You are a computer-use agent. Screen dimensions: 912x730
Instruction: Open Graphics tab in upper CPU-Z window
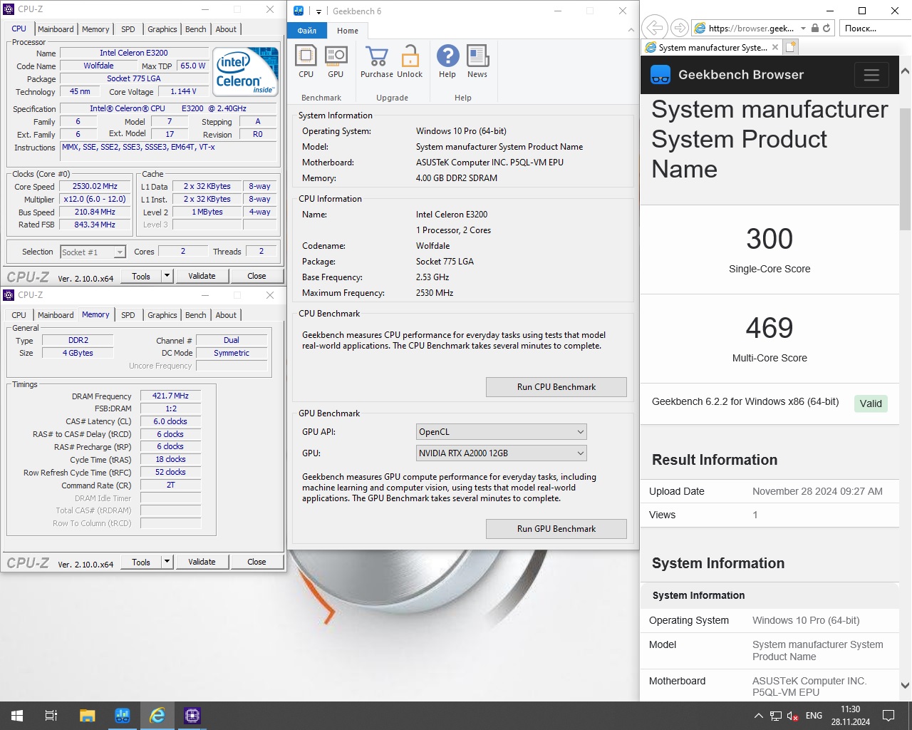162,29
